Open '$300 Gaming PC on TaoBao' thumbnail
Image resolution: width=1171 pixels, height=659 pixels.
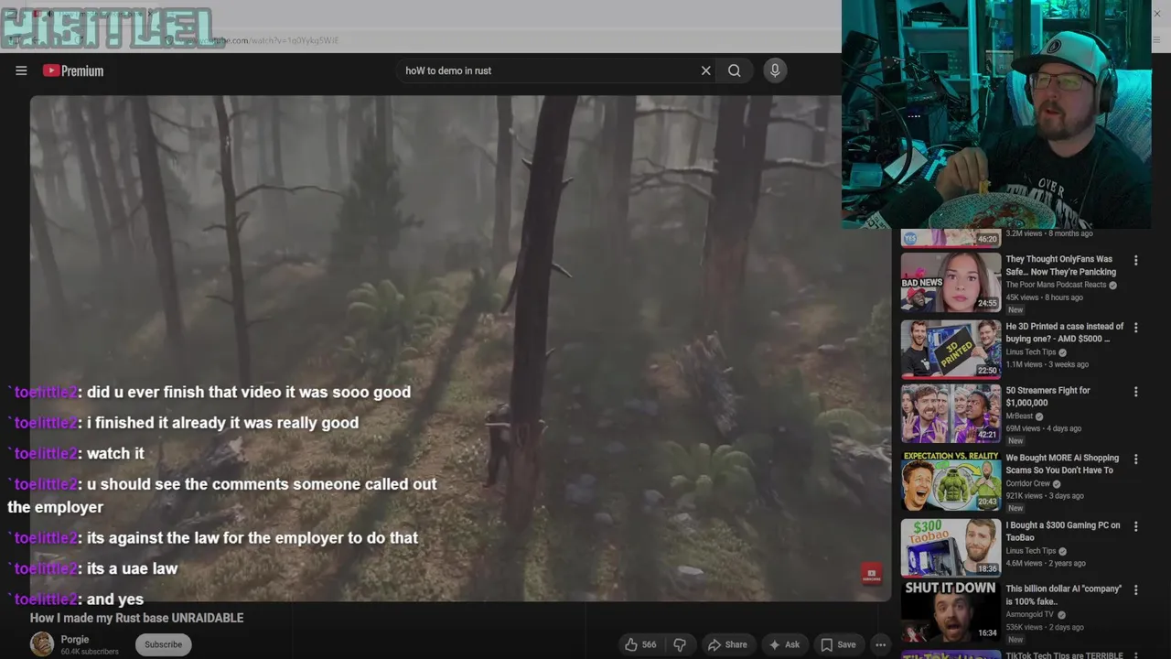pos(951,547)
